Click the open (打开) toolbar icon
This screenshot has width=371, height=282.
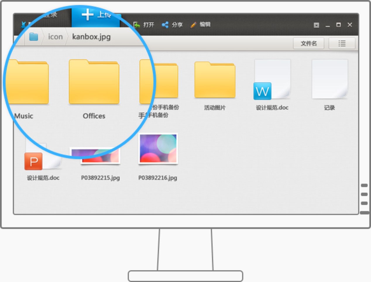(137, 25)
